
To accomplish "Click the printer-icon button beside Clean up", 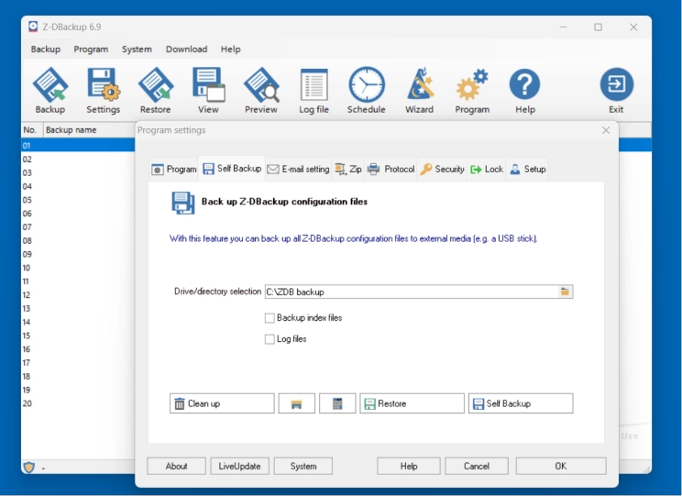I will [x=297, y=403].
